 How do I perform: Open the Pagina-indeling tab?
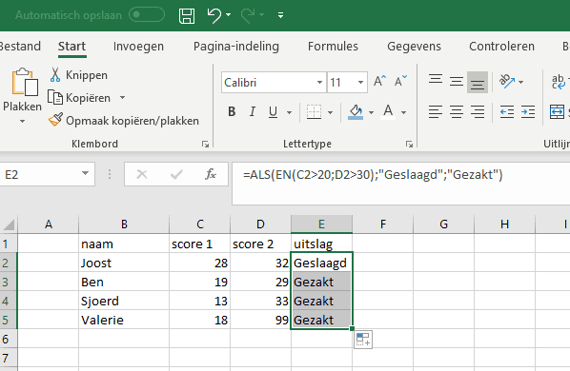[236, 47]
